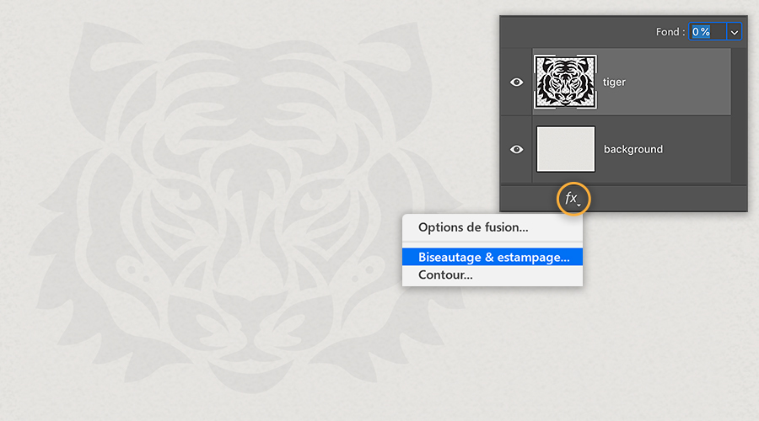Click empty space in tiger layer row

[x=678, y=83]
